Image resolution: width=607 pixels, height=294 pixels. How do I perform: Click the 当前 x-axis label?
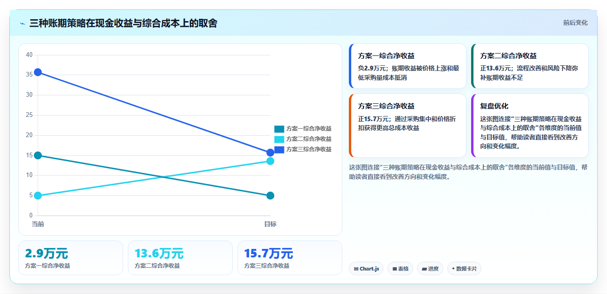coord(38,224)
